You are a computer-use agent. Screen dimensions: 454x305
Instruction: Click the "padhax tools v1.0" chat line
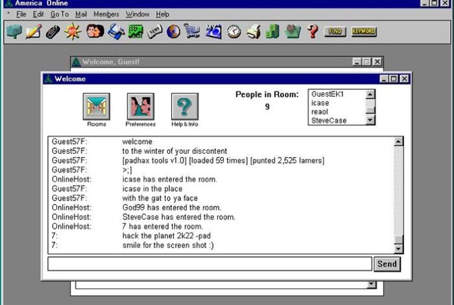223,160
